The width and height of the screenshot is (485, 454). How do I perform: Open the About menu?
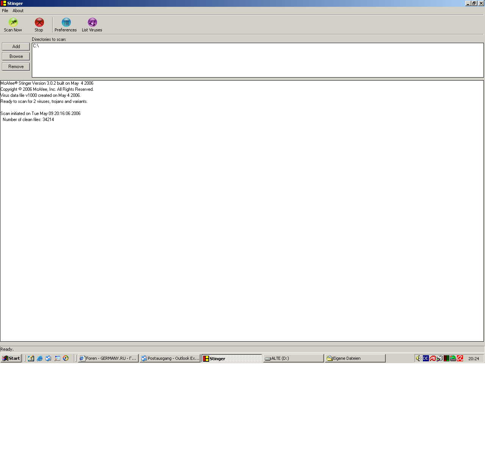[x=18, y=11]
